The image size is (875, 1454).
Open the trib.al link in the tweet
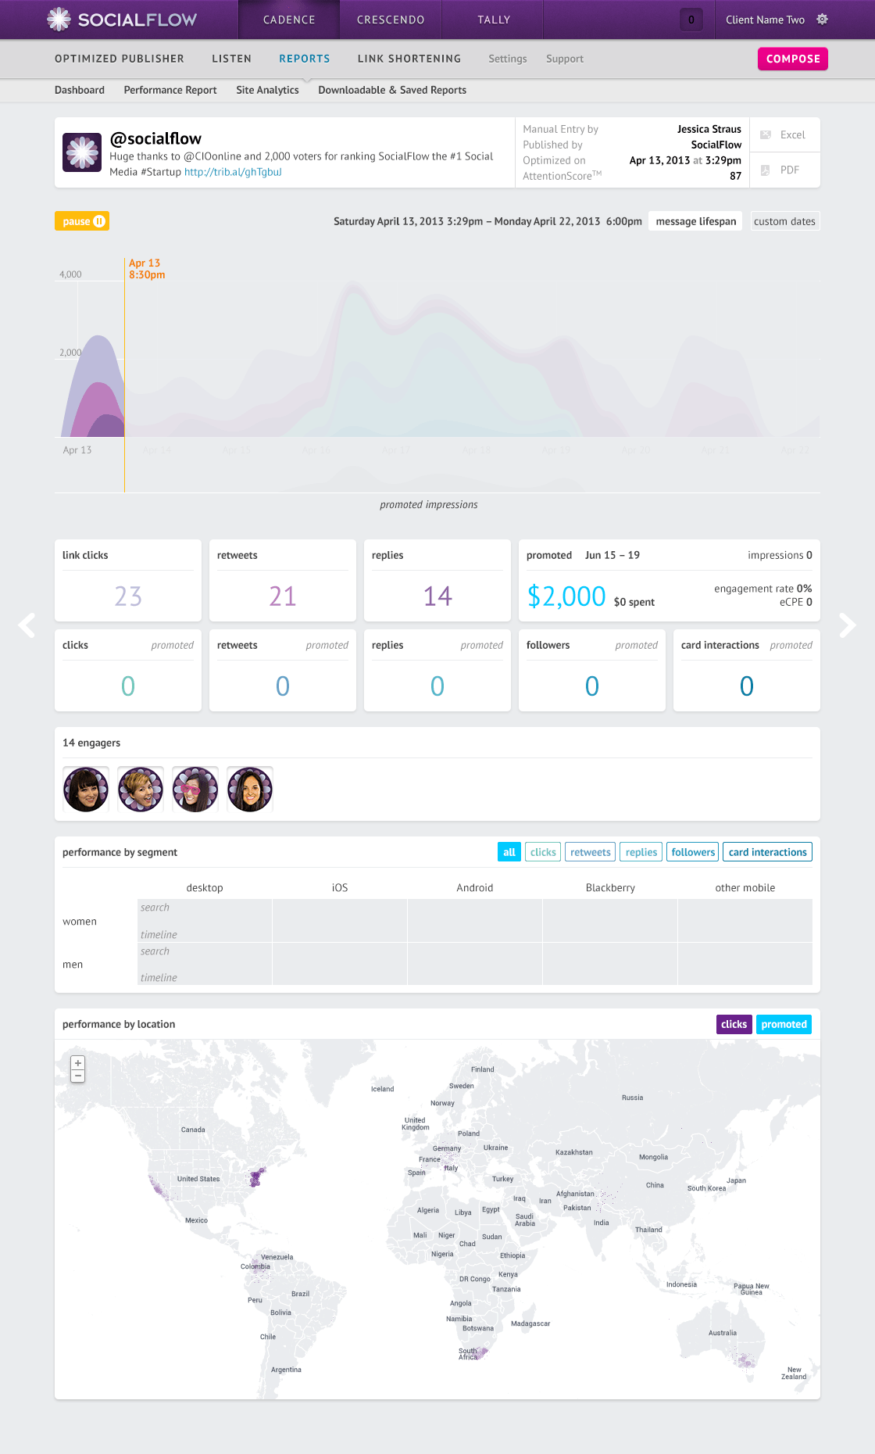click(233, 172)
